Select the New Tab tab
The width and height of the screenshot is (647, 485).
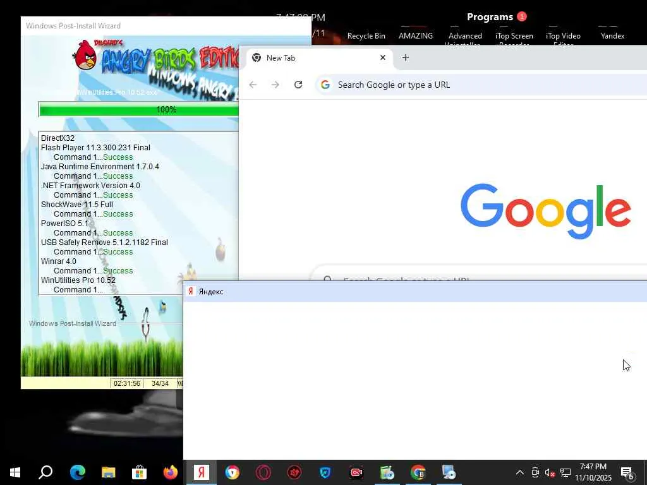[x=318, y=57]
